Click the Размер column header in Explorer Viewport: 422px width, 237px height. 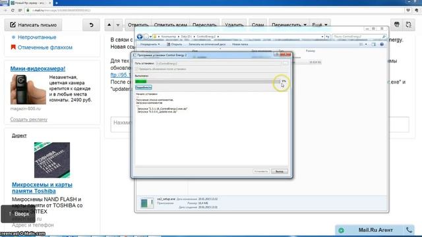311,51
